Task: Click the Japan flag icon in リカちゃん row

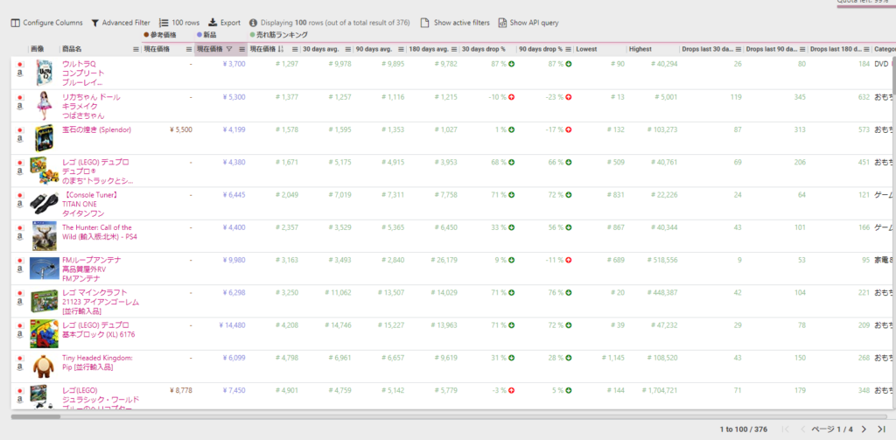Action: coord(20,98)
